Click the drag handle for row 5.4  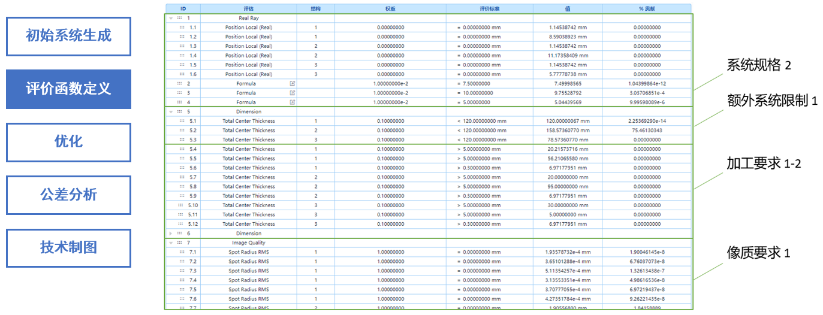[182, 149]
